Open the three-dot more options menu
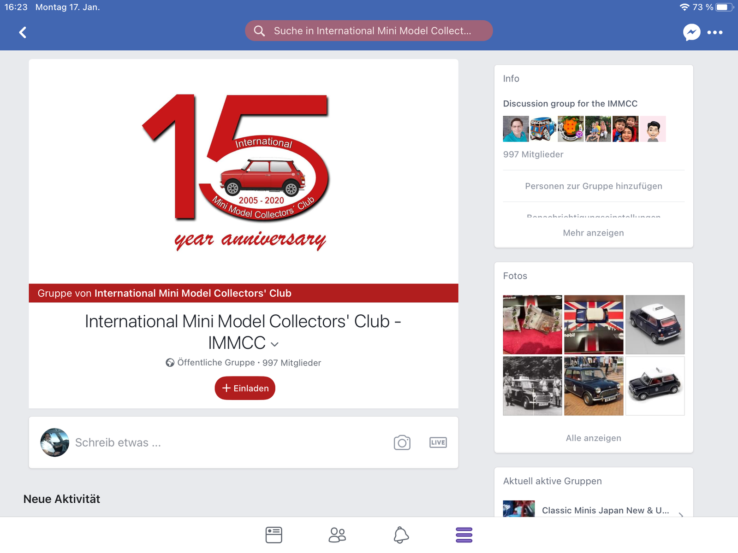This screenshot has height=553, width=738. (714, 32)
